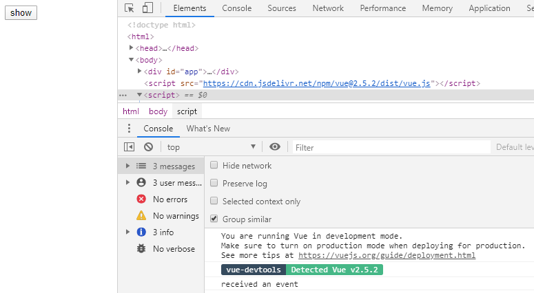The width and height of the screenshot is (534, 293).
Task: Create a live expression with the eye icon
Action: tap(275, 146)
